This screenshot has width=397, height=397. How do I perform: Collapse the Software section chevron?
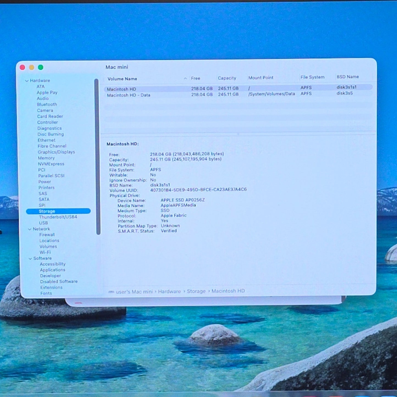click(x=30, y=259)
